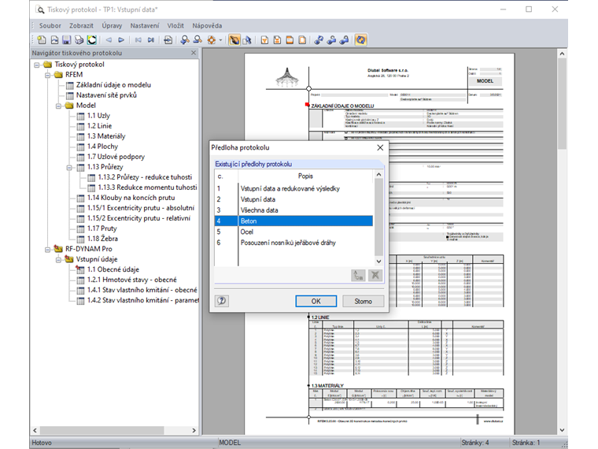Click the help question mark button in dialog

pyautogui.click(x=222, y=301)
